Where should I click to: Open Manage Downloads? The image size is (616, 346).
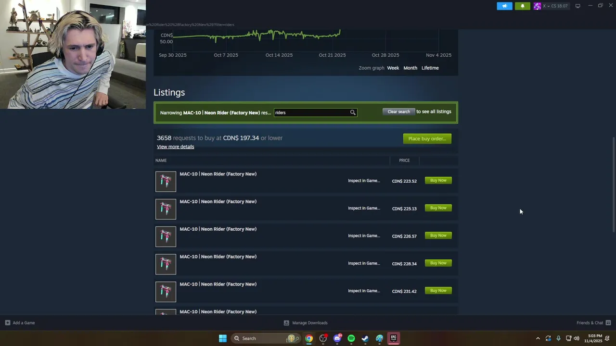pyautogui.click(x=310, y=323)
